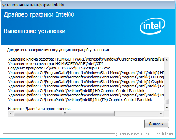
Task: Click the window title bar text
Action: 33,5
